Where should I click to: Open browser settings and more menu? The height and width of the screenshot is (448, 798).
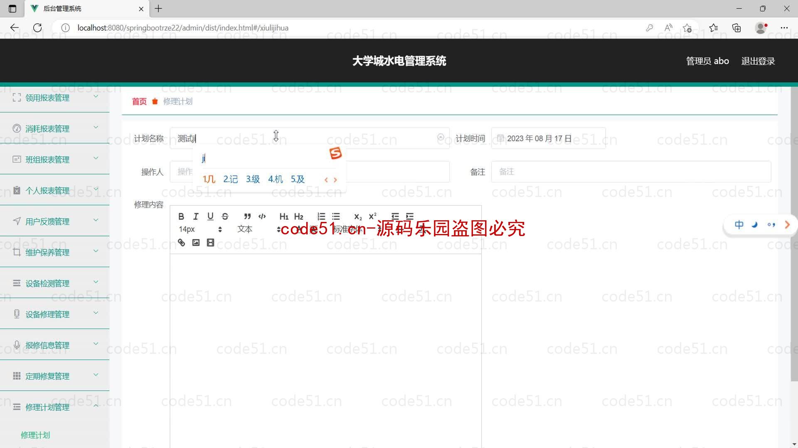[x=784, y=28]
